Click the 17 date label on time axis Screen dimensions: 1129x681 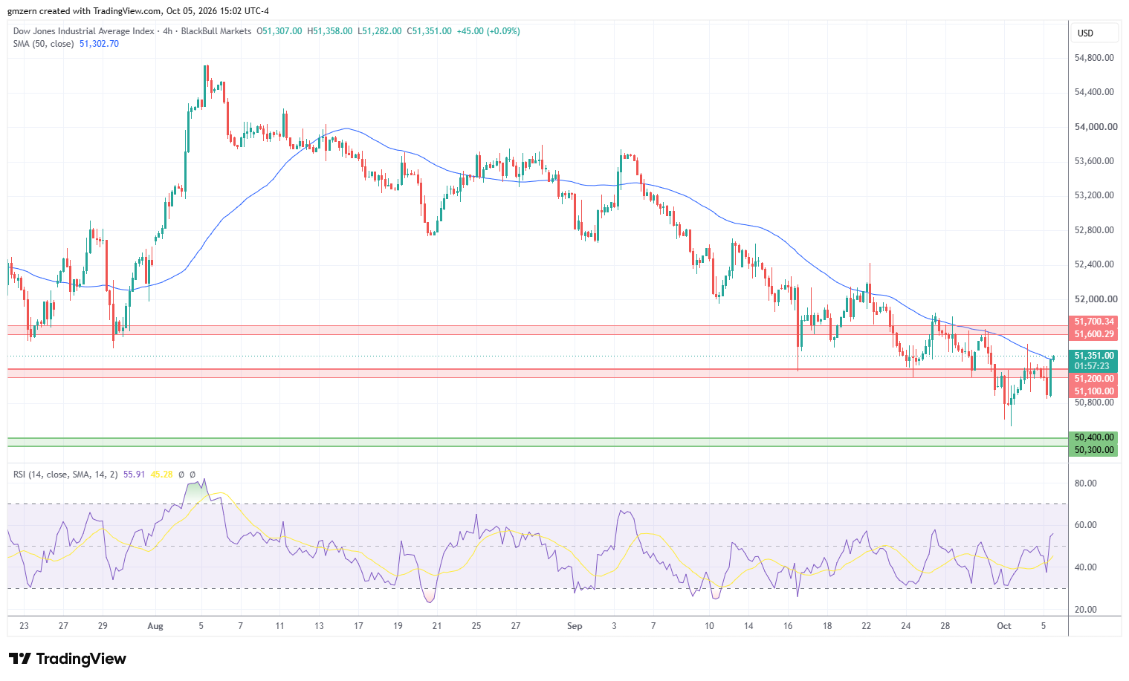point(358,626)
